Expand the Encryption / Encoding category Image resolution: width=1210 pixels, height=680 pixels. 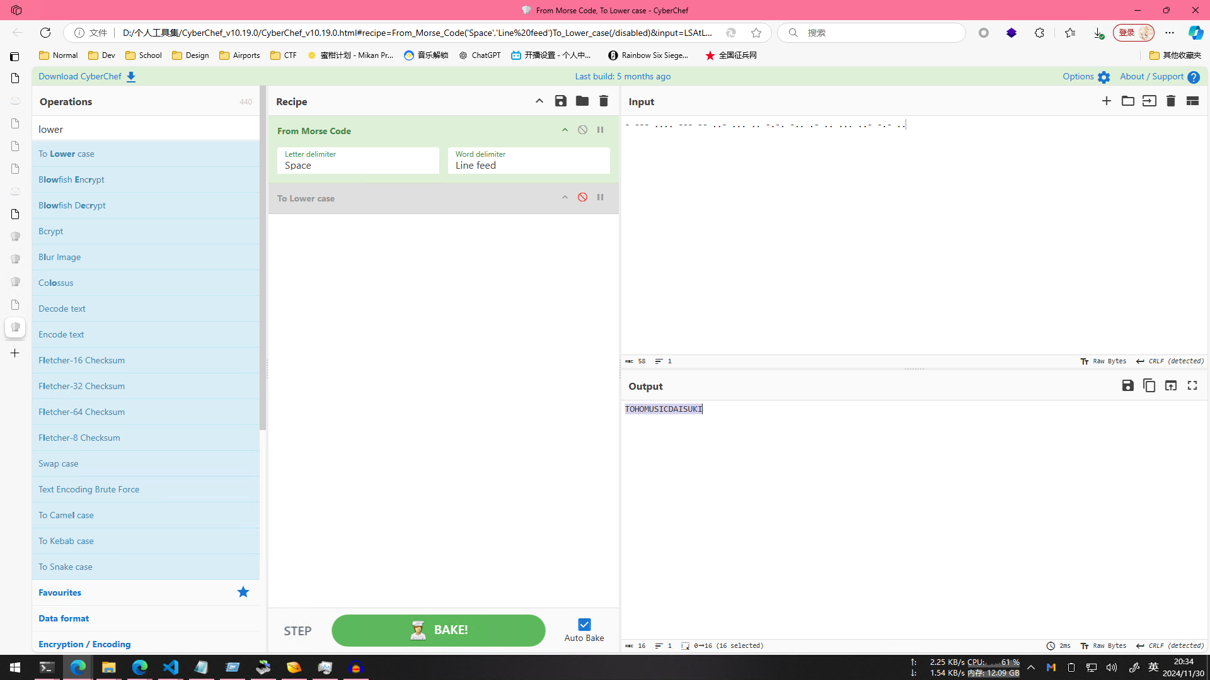tap(84, 644)
